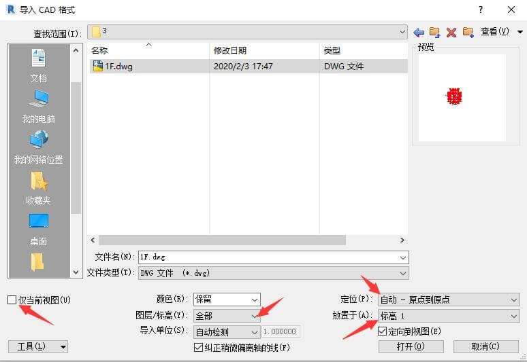Viewport: 527px width, 362px height.
Task: Open the 桌面 desktop location
Action: click(39, 230)
